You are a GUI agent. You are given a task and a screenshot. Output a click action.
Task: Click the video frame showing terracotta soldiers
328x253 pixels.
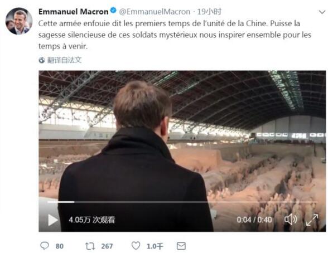coord(182,151)
